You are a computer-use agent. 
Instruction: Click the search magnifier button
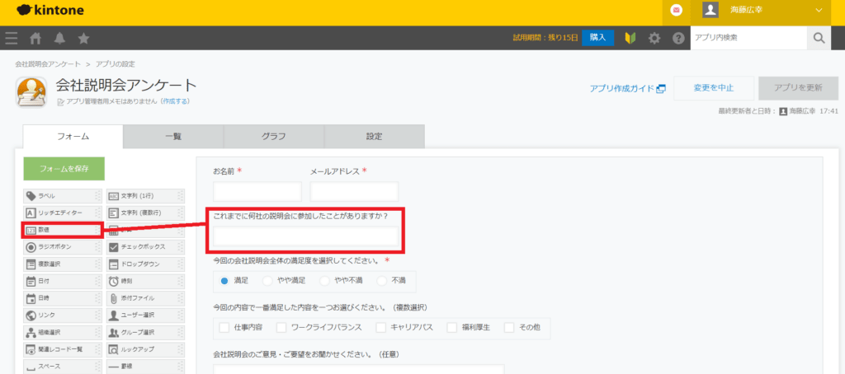pyautogui.click(x=819, y=38)
